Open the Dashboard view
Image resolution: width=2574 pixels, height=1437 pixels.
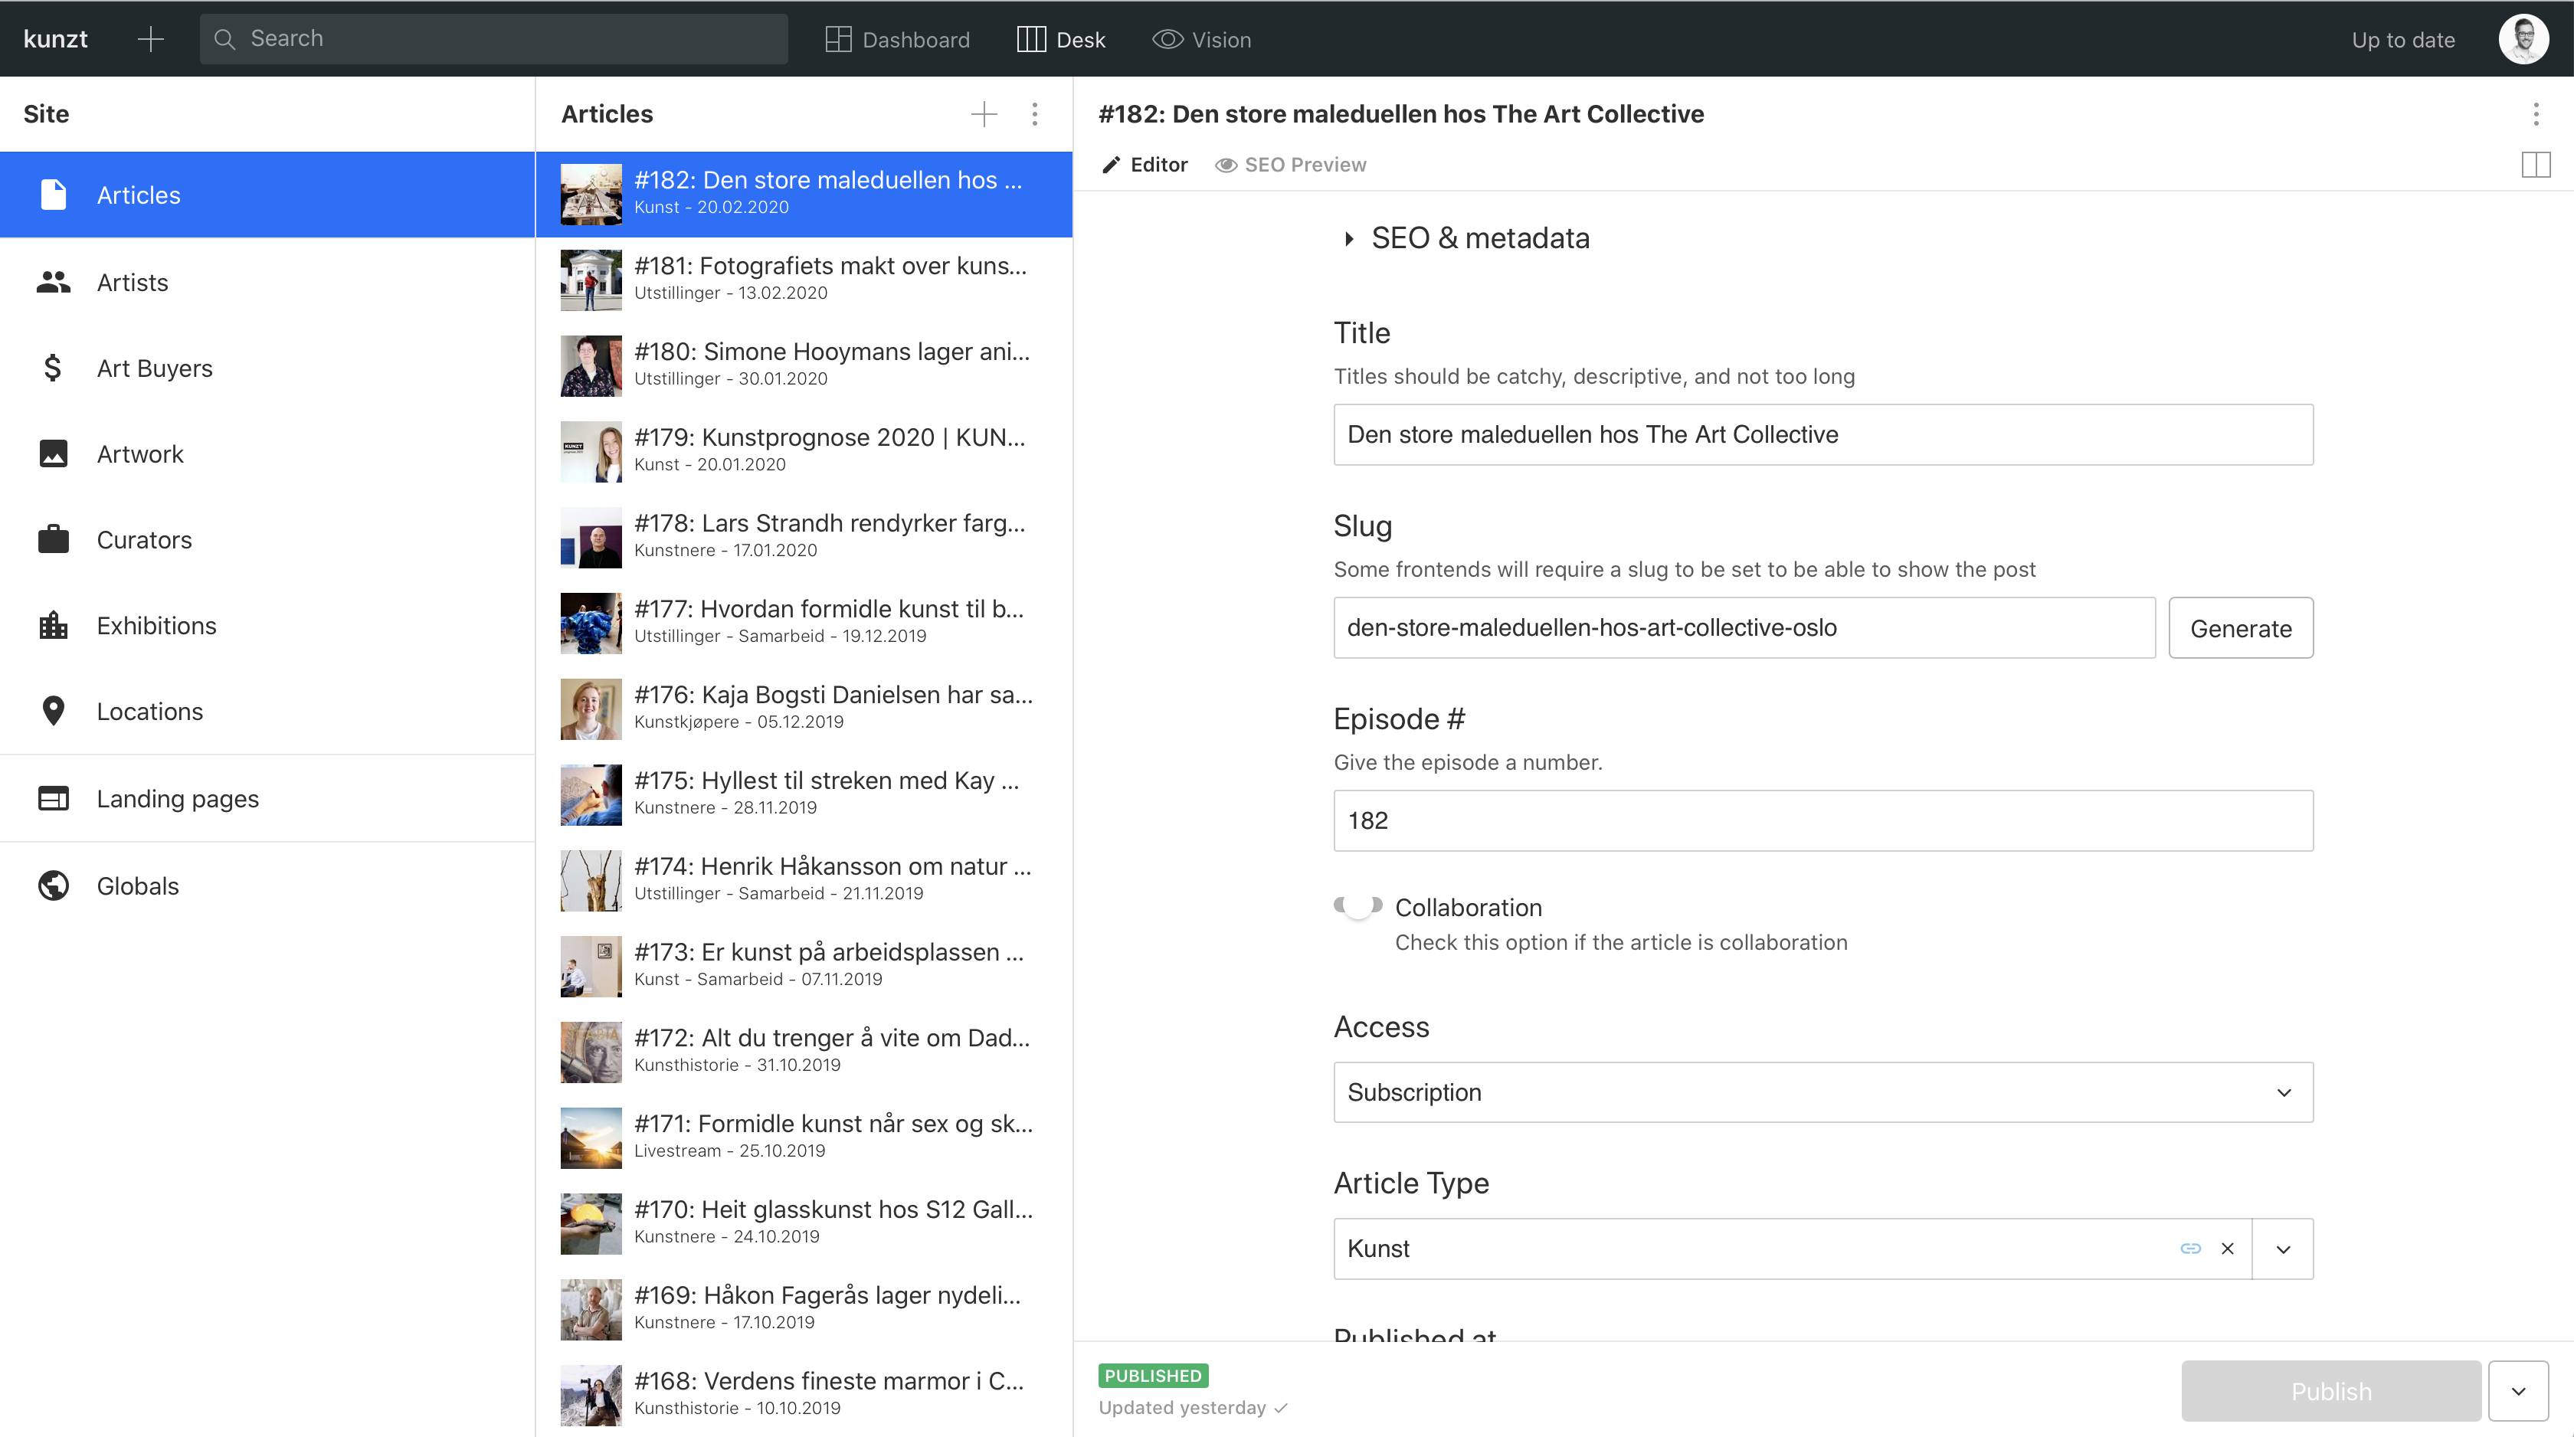click(x=897, y=39)
